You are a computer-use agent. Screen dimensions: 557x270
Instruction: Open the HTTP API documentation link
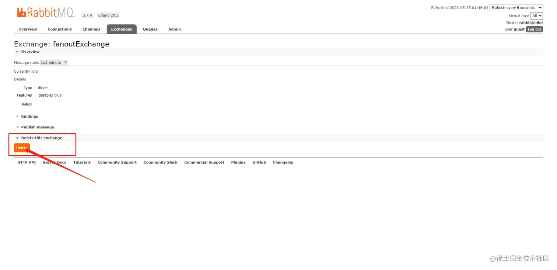click(x=26, y=162)
